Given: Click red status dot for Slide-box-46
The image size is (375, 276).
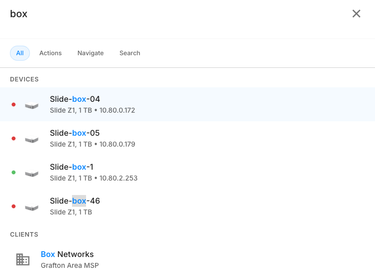Looking at the screenshot, I should point(14,206).
